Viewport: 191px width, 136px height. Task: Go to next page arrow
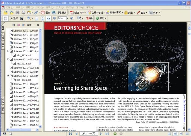[101, 134]
